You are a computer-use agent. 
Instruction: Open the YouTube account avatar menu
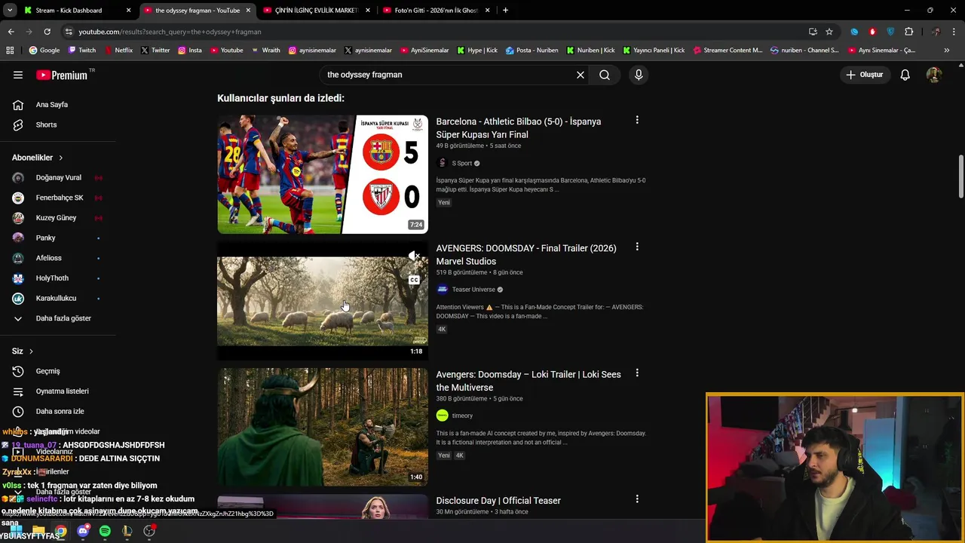pos(934,75)
